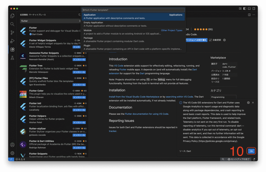Install the Flutter Tree extension
The image size is (266, 172).
click(79, 72)
